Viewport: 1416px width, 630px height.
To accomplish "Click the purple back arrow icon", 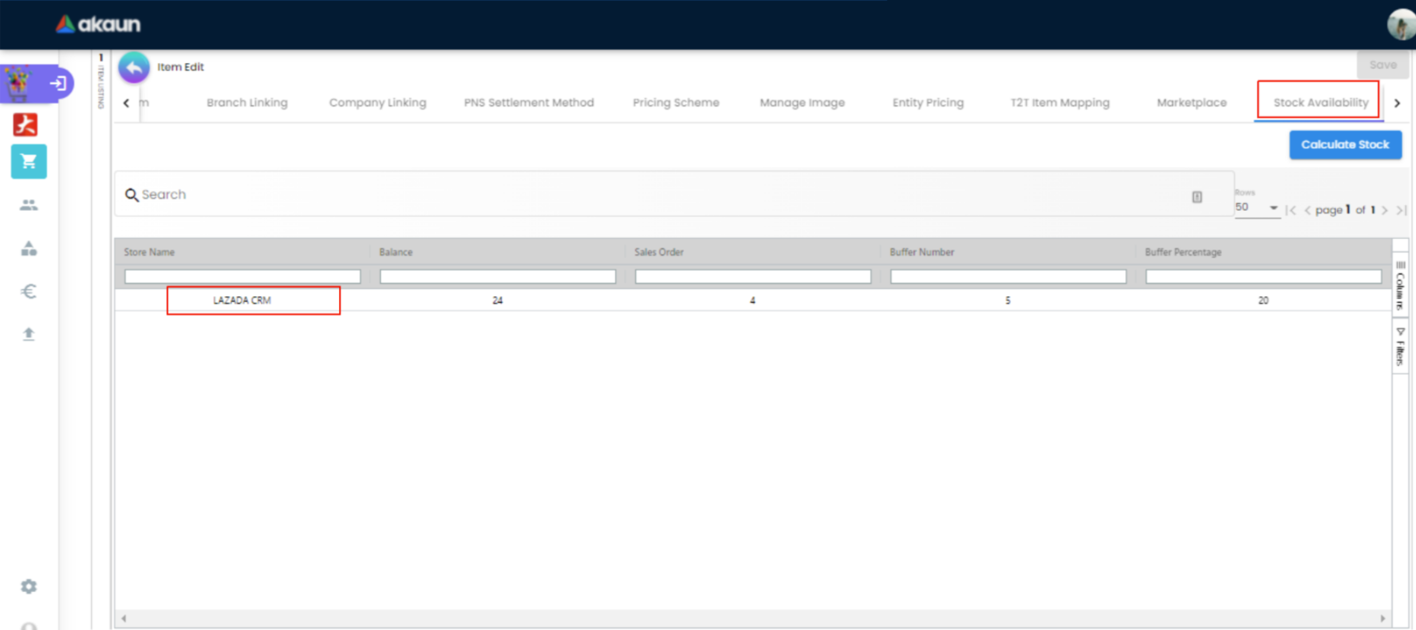I will coord(134,68).
